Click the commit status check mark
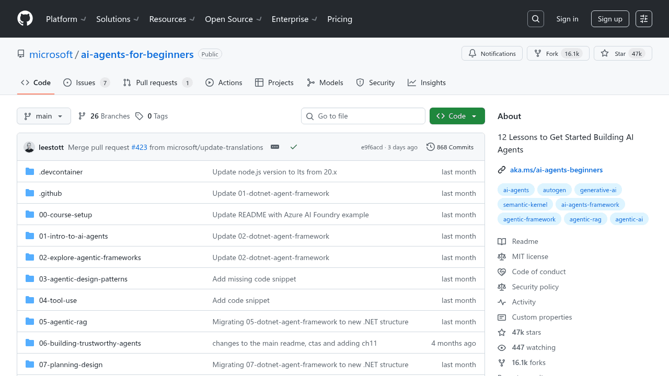Image resolution: width=669 pixels, height=376 pixels. tap(293, 147)
